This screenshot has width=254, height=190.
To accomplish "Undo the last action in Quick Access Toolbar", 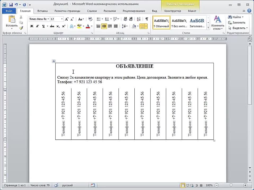I will click(x=16, y=4).
